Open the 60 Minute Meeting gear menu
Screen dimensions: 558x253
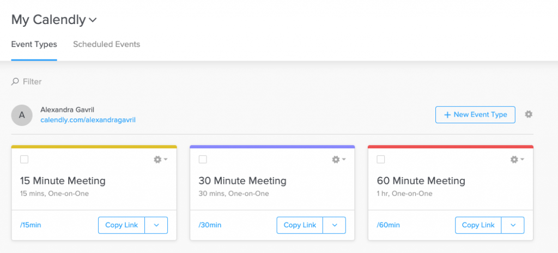point(517,159)
